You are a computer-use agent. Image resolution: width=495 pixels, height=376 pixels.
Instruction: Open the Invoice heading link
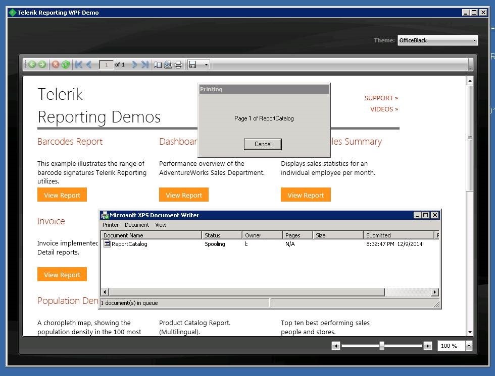point(51,221)
